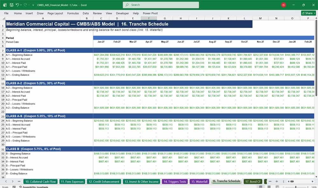Click the horizontal scrollbar thumb
Screen dimensions: 318x188
coord(292,182)
